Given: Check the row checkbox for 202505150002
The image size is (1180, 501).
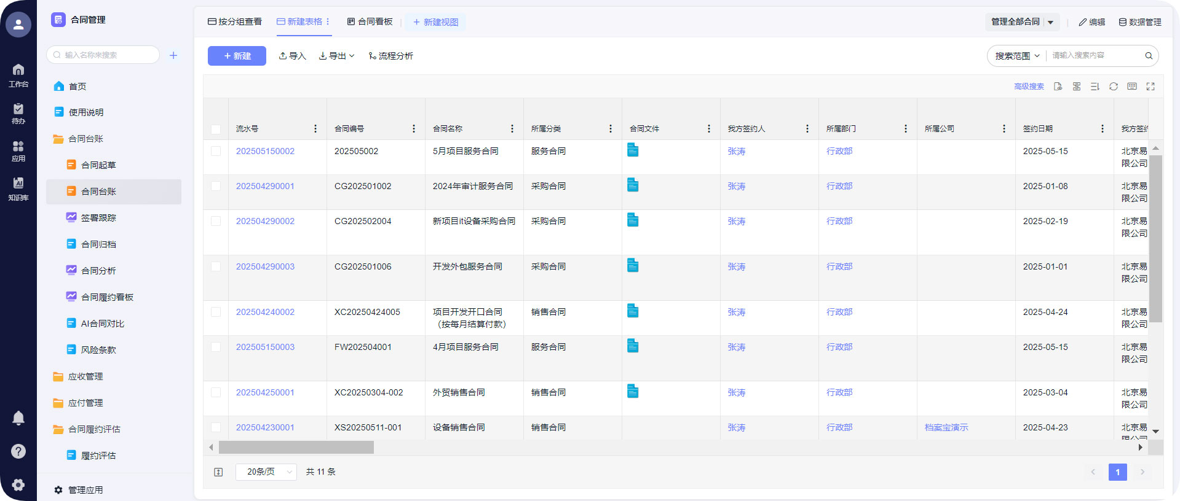Looking at the screenshot, I should (x=216, y=151).
